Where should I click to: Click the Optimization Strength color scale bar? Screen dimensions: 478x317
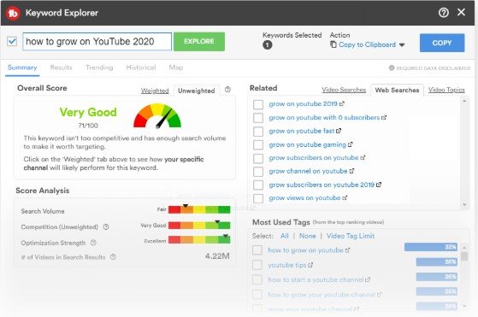click(199, 239)
